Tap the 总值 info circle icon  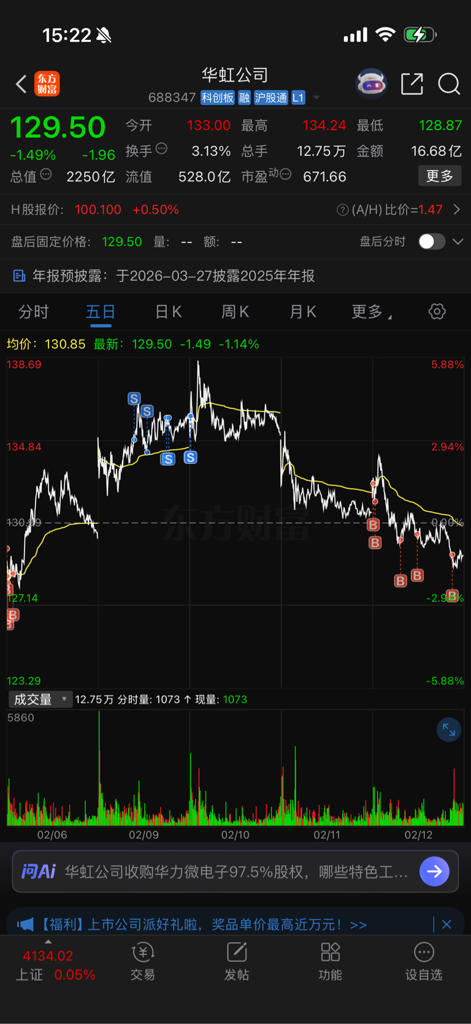(x=46, y=175)
